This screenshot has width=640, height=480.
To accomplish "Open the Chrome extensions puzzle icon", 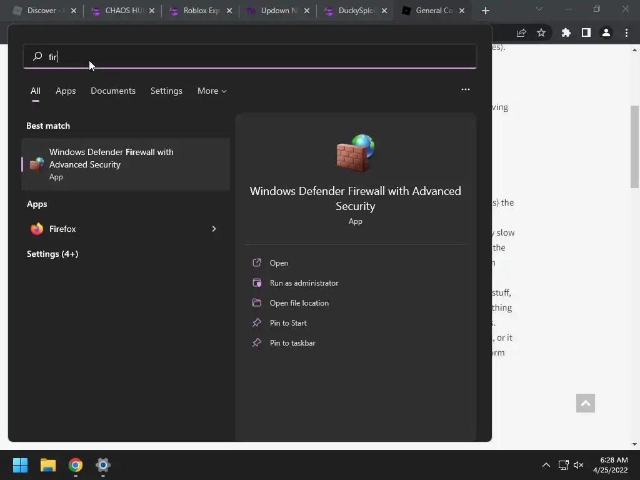I will [x=566, y=32].
